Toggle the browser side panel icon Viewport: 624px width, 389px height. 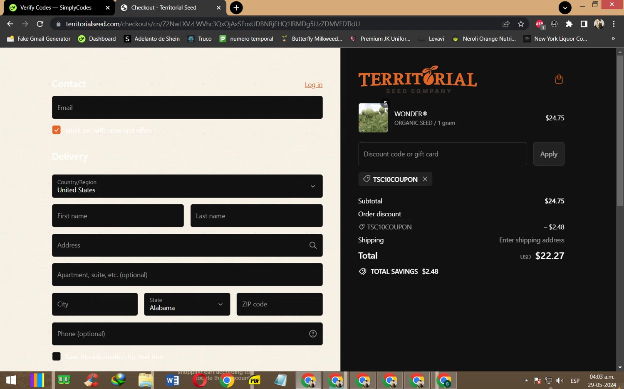coord(584,24)
